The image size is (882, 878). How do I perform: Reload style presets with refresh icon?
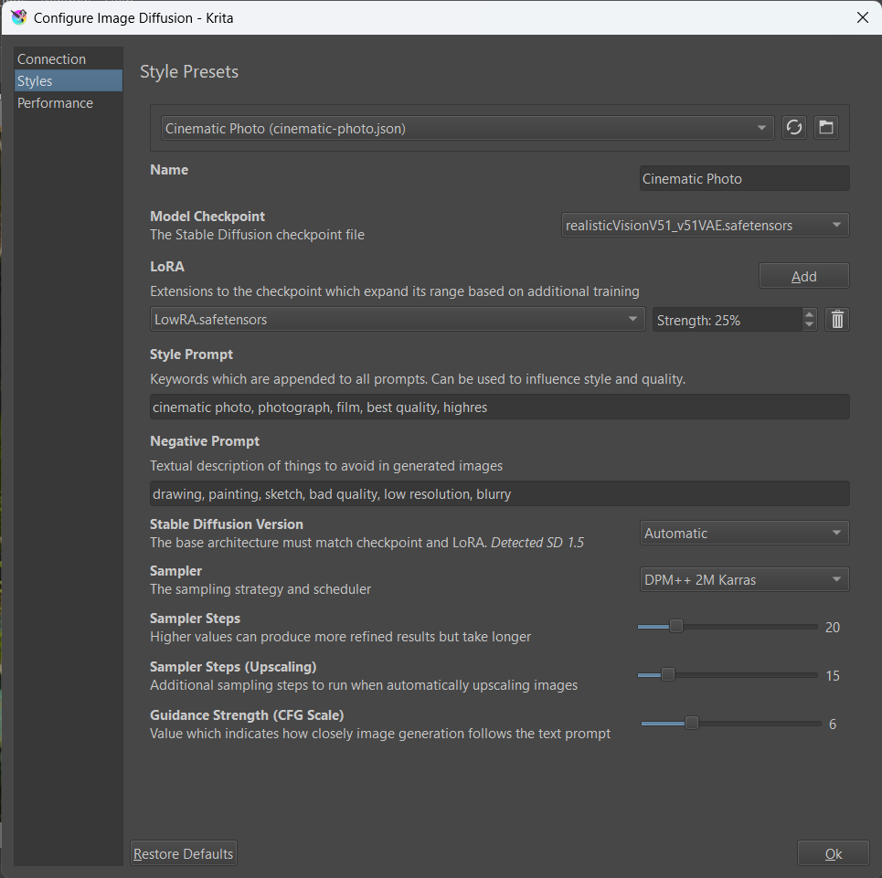(x=793, y=128)
